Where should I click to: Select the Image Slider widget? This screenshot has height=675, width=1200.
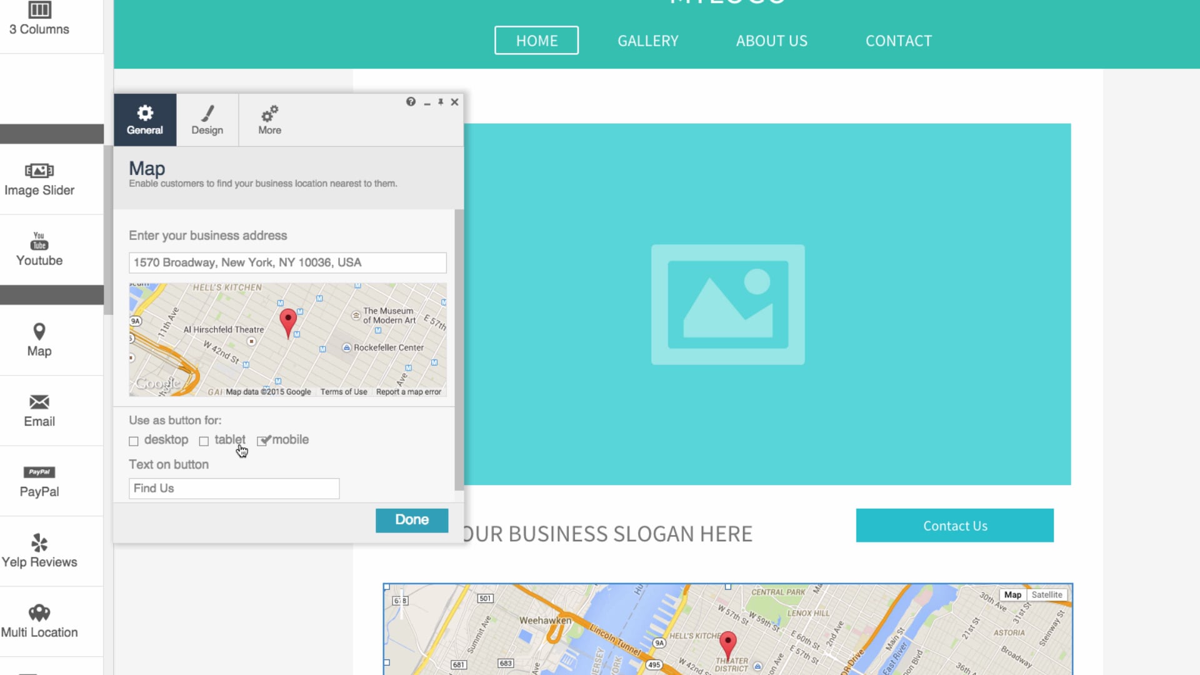39,180
